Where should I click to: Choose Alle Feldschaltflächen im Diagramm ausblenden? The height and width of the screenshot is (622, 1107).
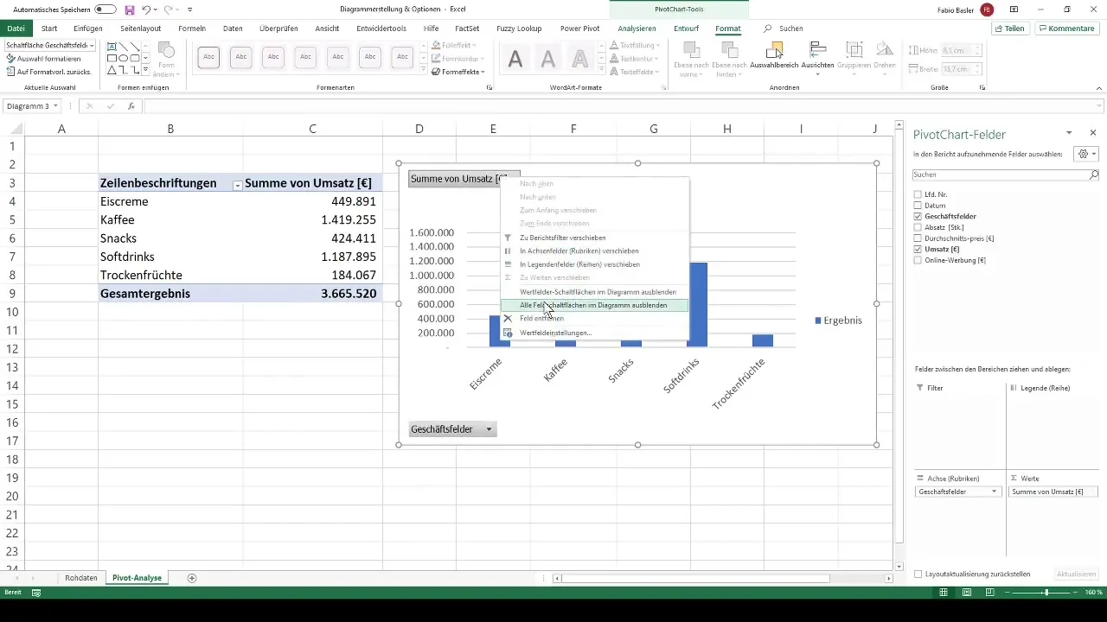tap(593, 305)
